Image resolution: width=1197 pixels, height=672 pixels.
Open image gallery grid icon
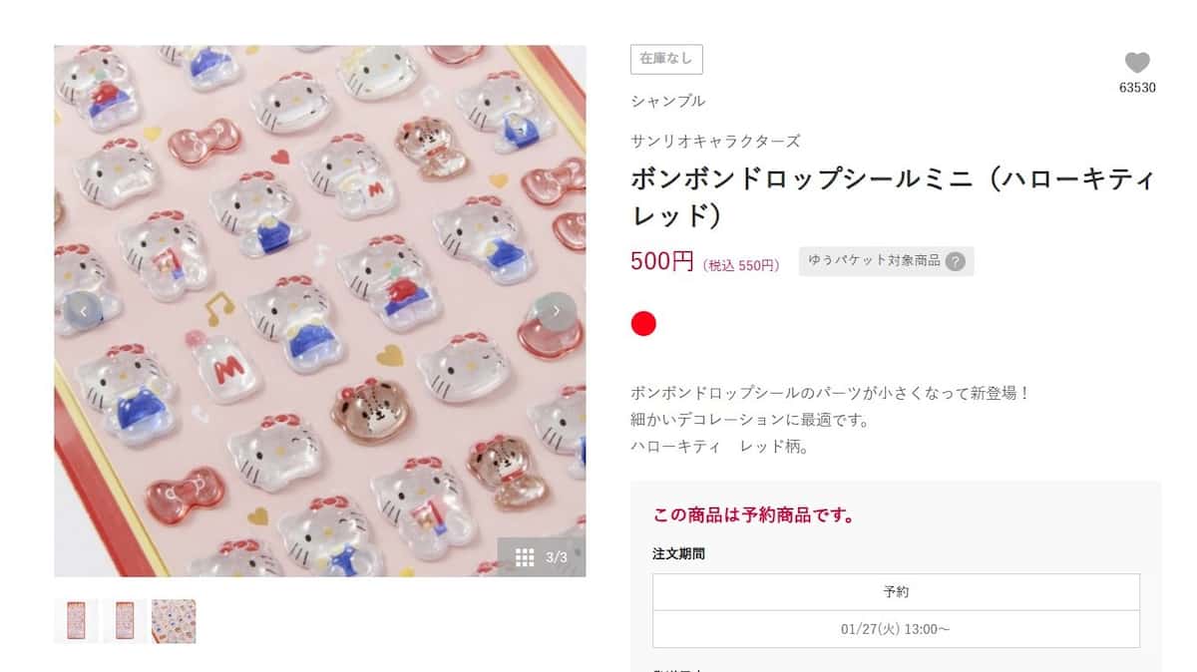[x=525, y=557]
